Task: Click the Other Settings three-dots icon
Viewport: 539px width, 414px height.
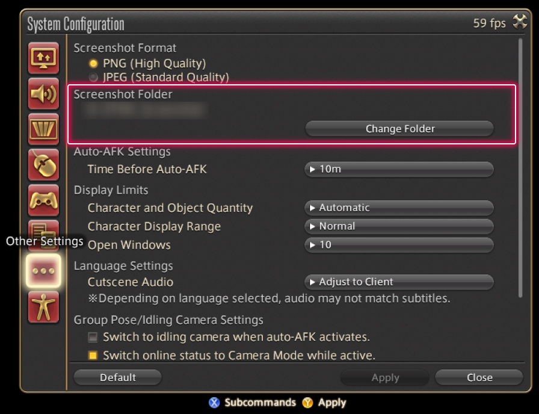Action: click(43, 271)
